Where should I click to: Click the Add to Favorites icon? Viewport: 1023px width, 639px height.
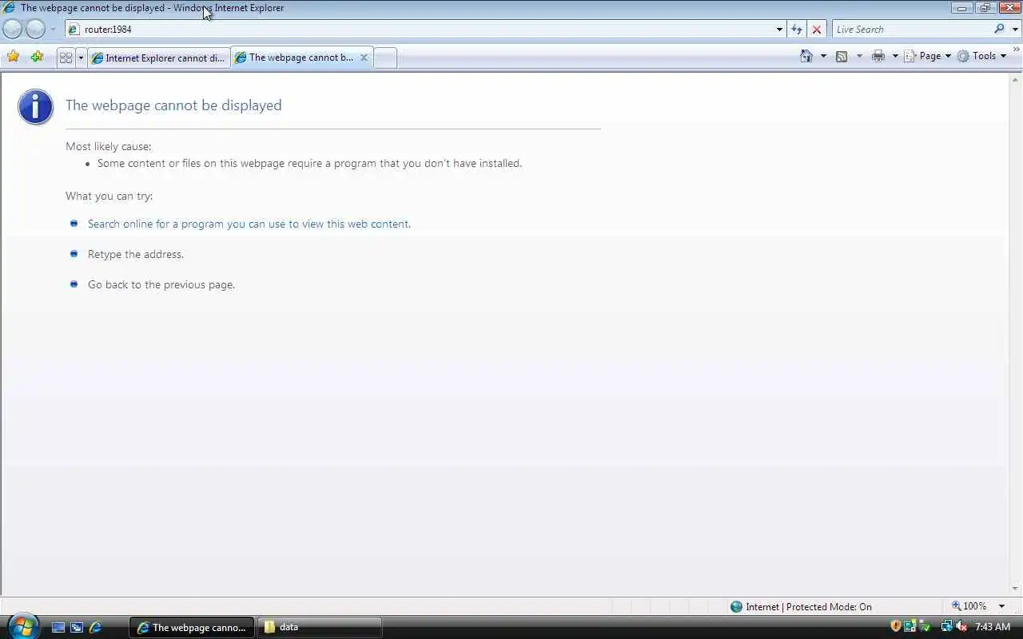[37, 57]
